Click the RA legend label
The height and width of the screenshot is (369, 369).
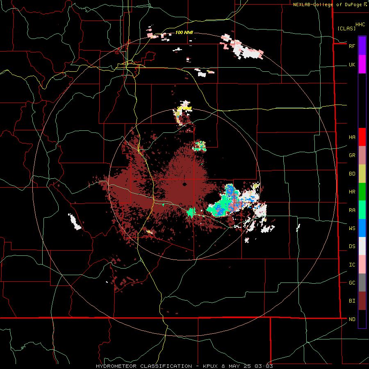point(352,210)
